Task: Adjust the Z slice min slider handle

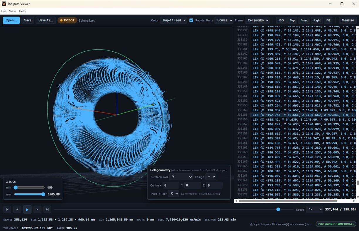Action: pyautogui.click(x=16, y=188)
